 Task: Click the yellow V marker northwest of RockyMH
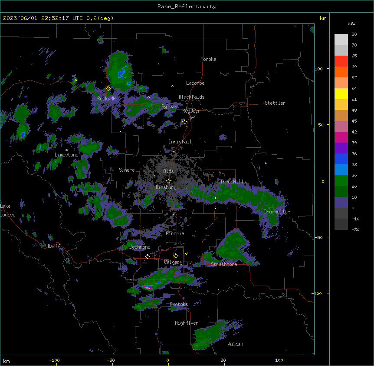76,80
